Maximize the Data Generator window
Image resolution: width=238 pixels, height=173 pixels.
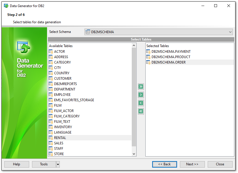[x=216, y=6]
